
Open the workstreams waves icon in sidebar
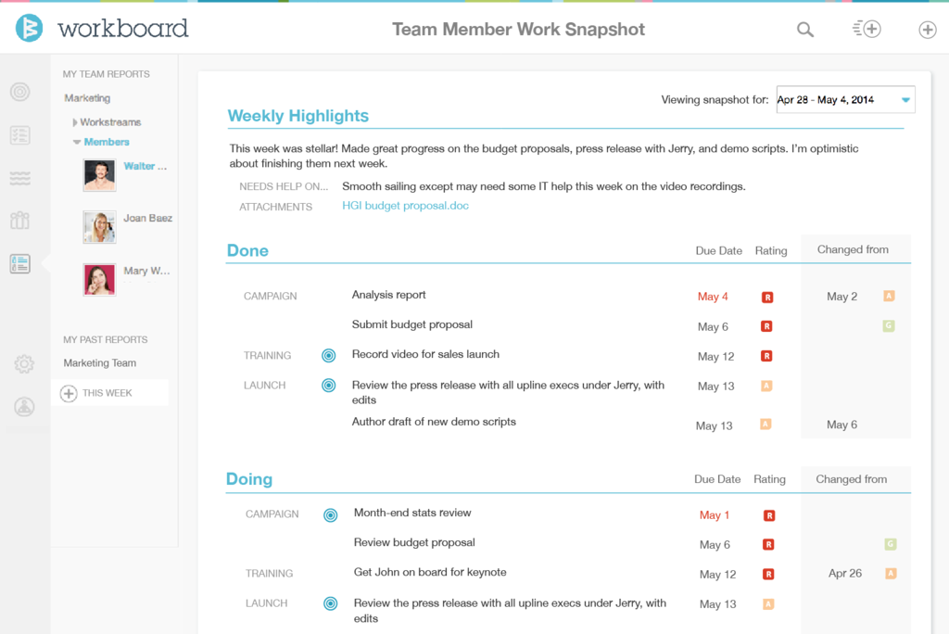(20, 177)
